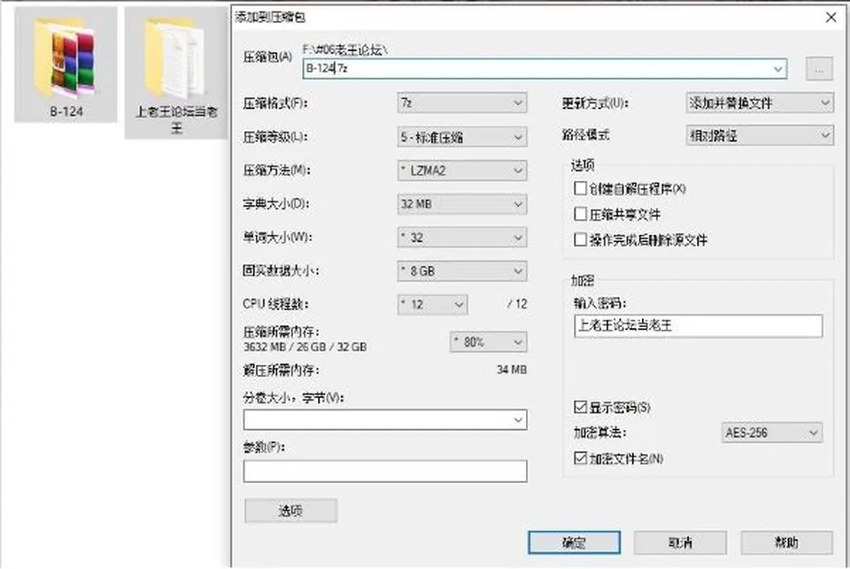Viewport: 850px width, 569px height.
Task: Open the 路径模式 dropdown (相对路径)
Action: (760, 135)
